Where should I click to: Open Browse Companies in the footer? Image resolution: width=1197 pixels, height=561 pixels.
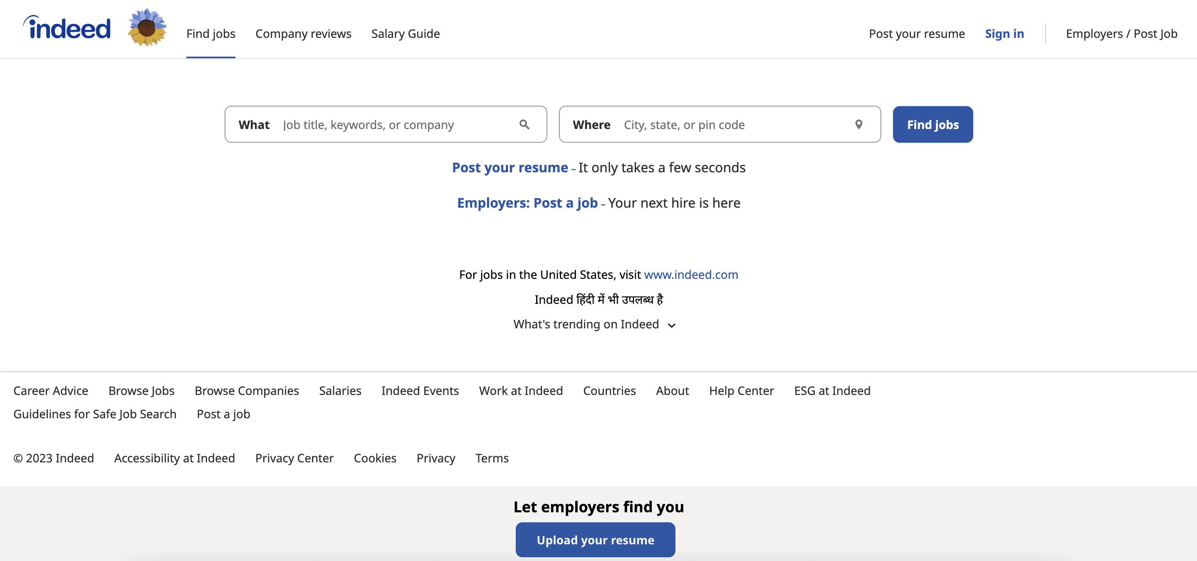(246, 391)
